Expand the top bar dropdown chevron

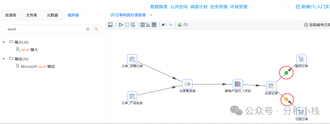tap(288, 6)
